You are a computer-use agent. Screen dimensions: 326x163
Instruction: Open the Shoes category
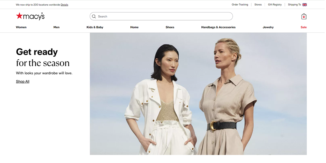(x=170, y=27)
